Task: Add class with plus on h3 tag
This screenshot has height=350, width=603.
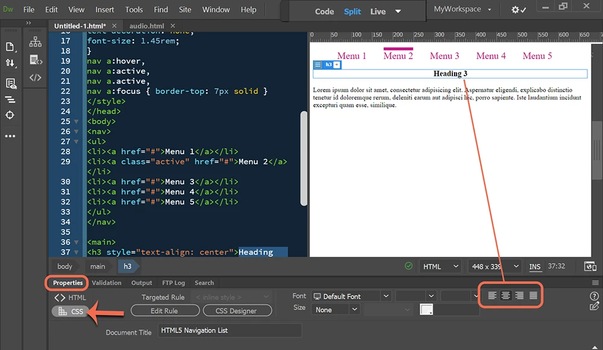Action: click(337, 65)
